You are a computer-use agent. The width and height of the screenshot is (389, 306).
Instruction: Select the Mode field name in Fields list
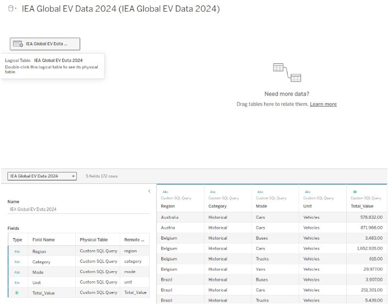coord(38,273)
